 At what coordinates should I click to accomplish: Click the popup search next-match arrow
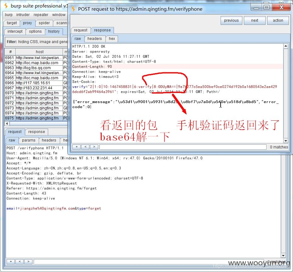pyautogui.click(x=94, y=147)
